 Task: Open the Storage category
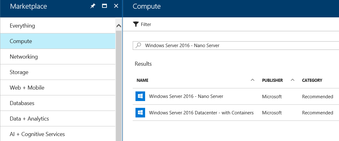point(58,72)
